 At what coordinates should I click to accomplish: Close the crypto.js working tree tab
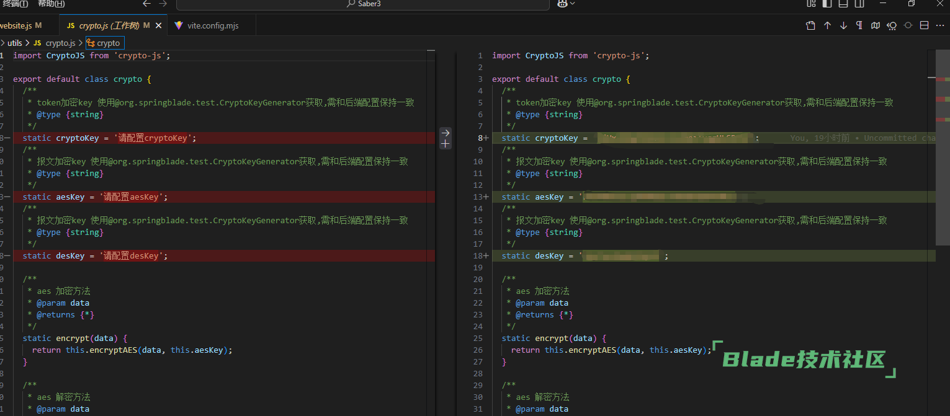click(158, 25)
